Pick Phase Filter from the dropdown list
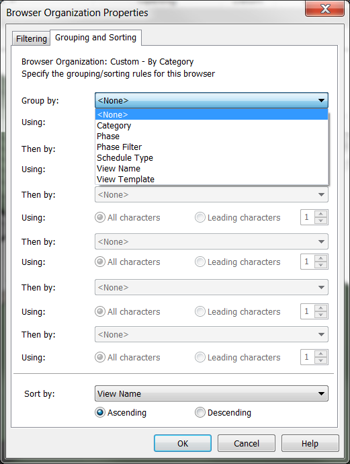The height and width of the screenshot is (464, 350). (212, 147)
